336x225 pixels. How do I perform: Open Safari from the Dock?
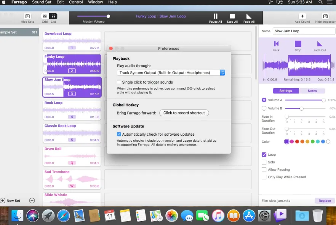click(x=64, y=215)
